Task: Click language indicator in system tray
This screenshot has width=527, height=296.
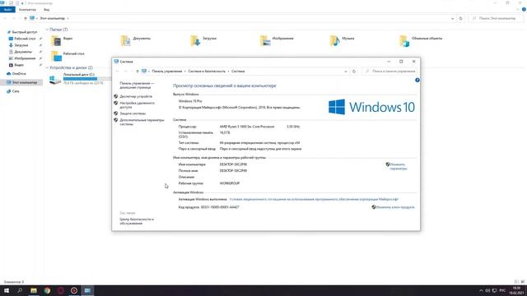Action: pos(502,290)
